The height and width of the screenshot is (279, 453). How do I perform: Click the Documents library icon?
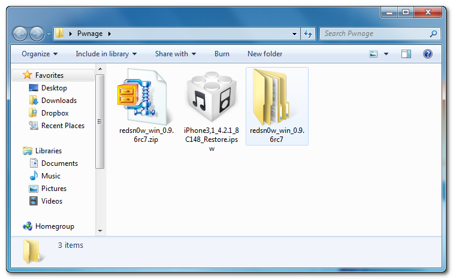(x=34, y=163)
